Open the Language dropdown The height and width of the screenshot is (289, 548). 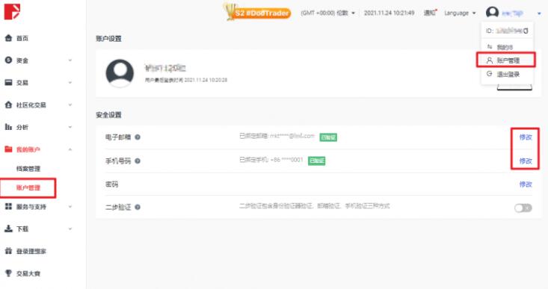click(460, 13)
